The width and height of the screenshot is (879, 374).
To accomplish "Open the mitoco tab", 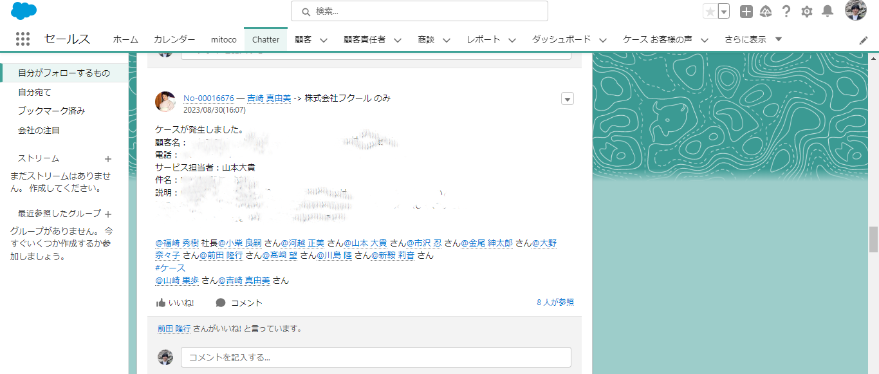I will click(224, 39).
